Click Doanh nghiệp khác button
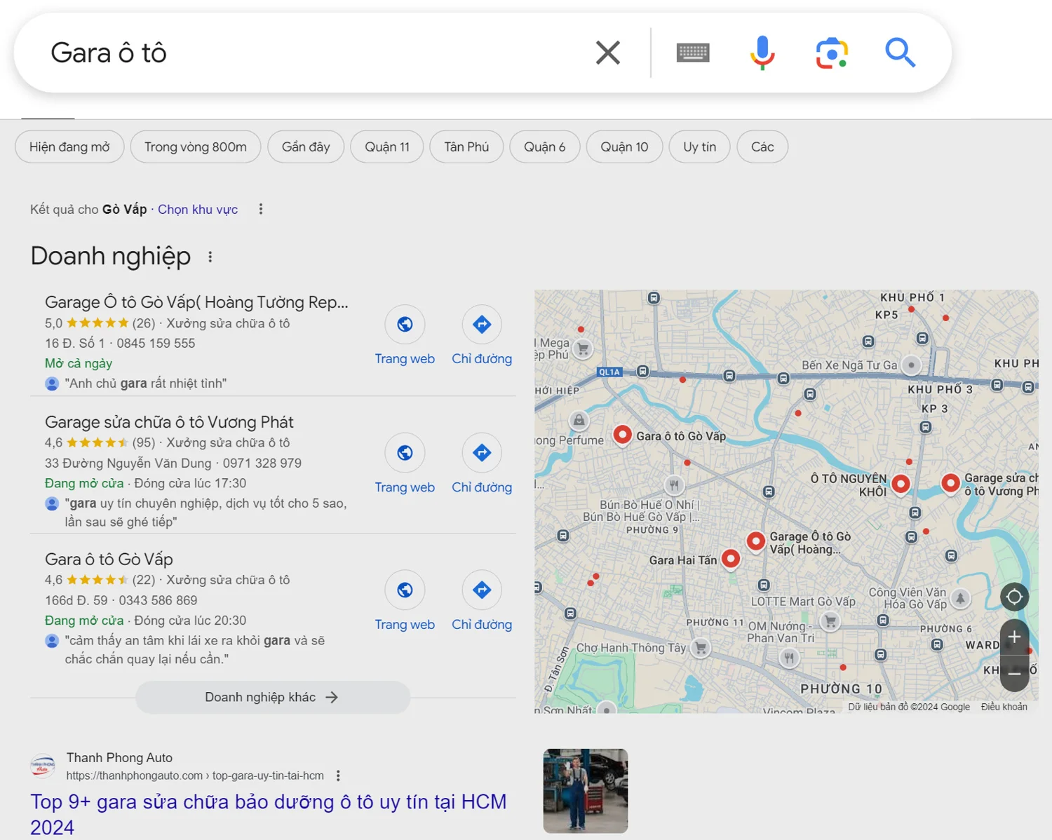Viewport: 1052px width, 840px height. point(273,697)
